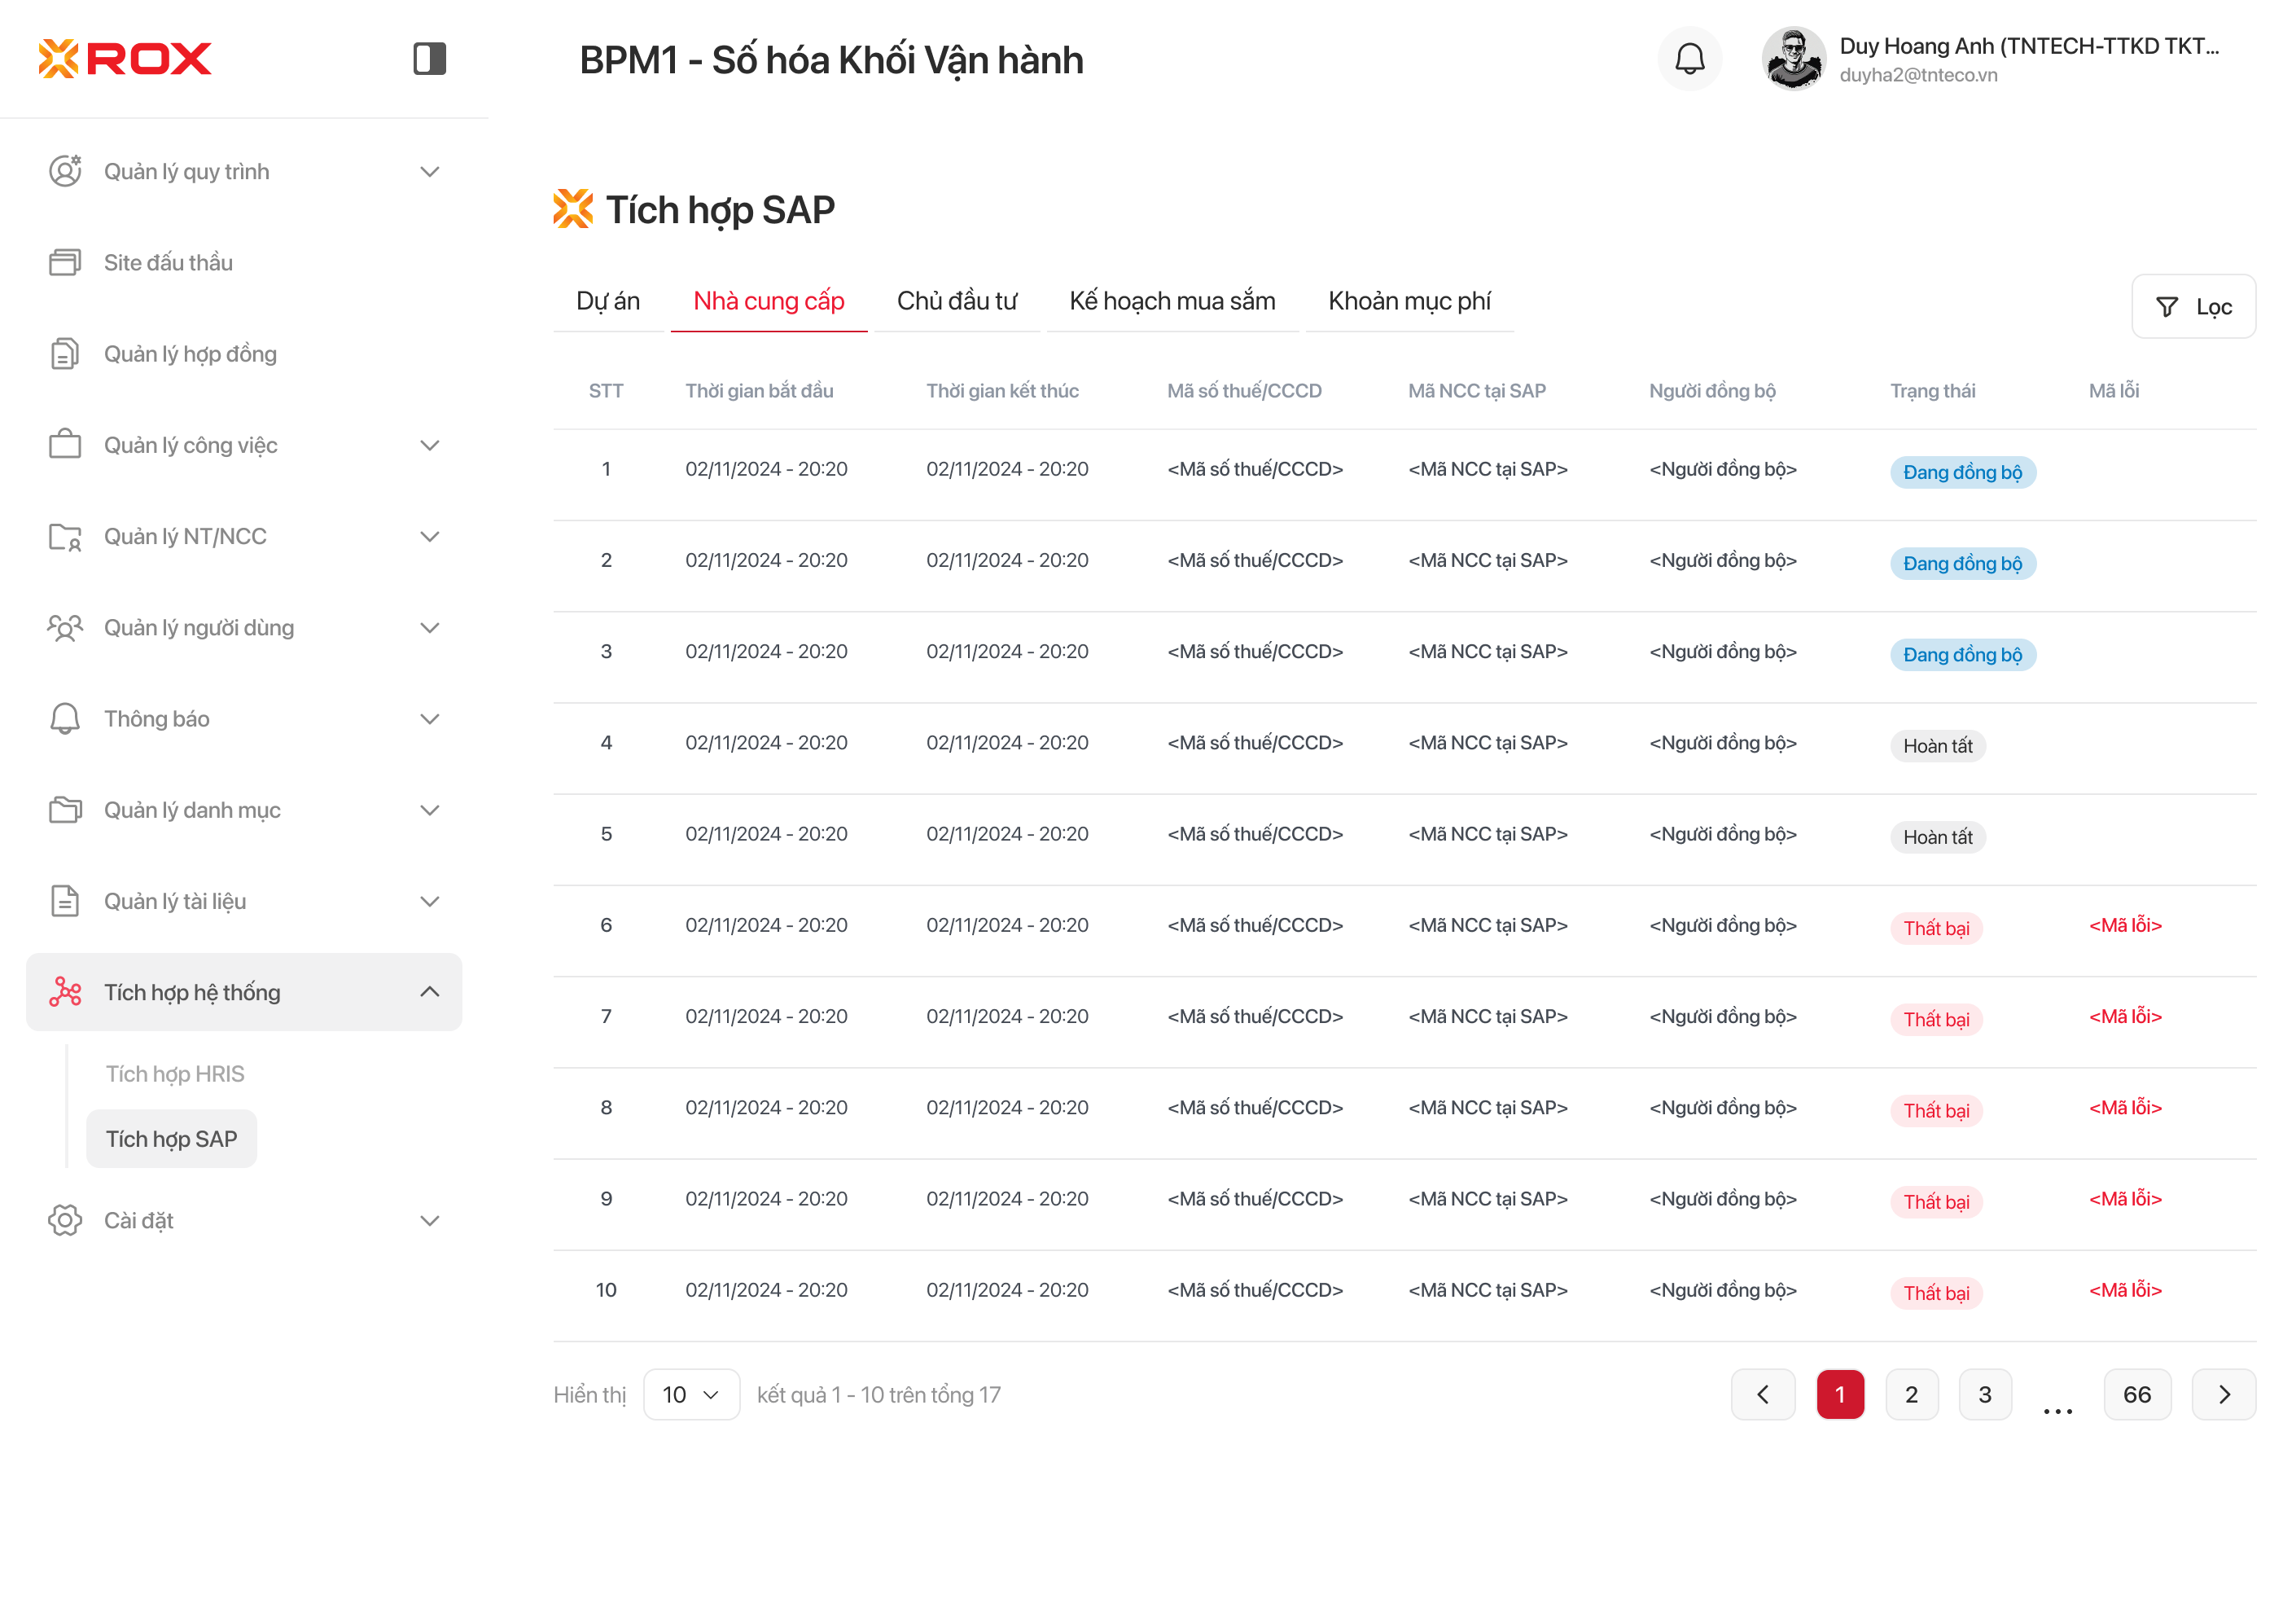
Task: Click the Lọc filter button
Action: (2193, 307)
